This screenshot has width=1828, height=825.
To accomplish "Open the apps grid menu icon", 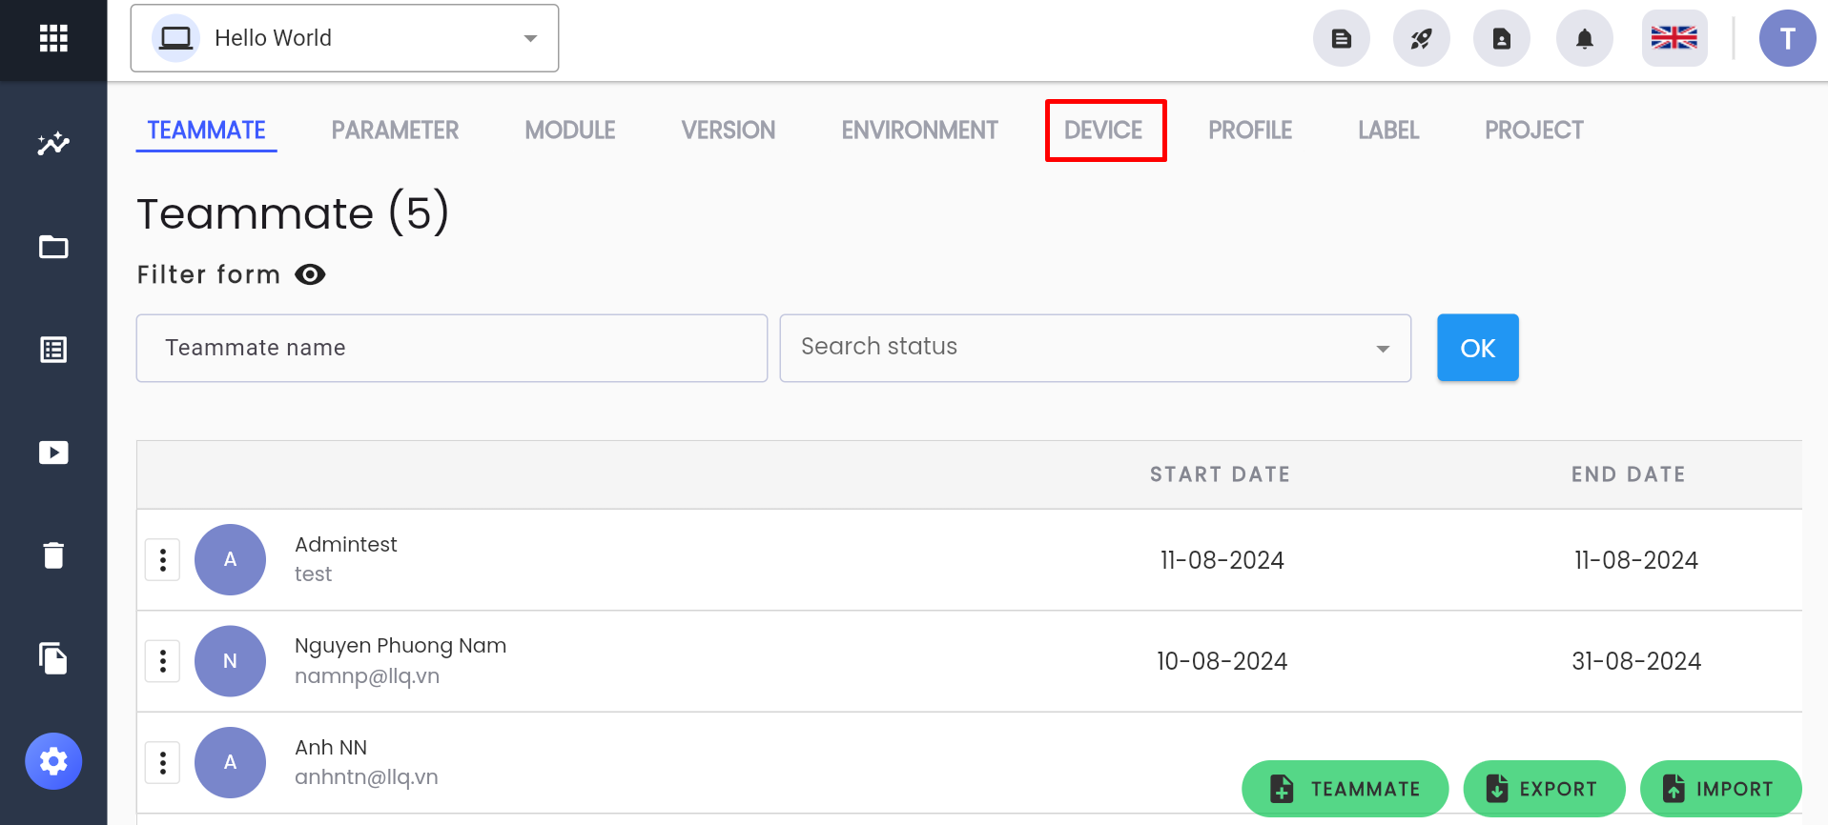I will 53,38.
